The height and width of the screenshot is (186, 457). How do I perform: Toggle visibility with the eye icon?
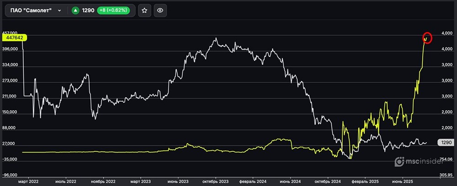click(160, 10)
